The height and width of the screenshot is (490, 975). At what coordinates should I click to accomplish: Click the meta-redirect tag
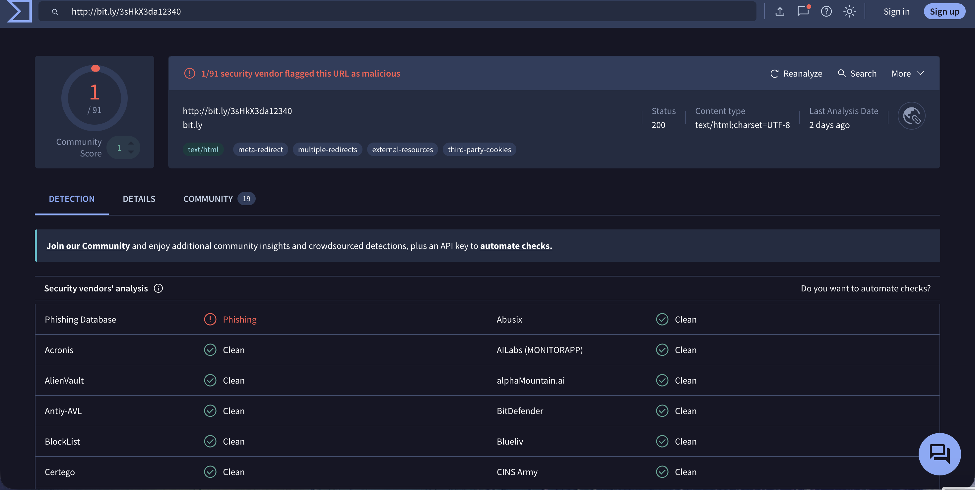(x=260, y=150)
